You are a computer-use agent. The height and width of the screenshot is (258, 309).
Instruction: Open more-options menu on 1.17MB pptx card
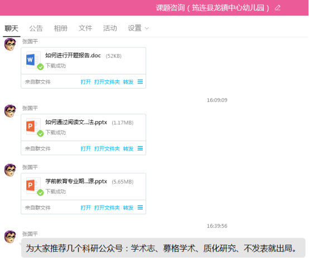[140, 148]
